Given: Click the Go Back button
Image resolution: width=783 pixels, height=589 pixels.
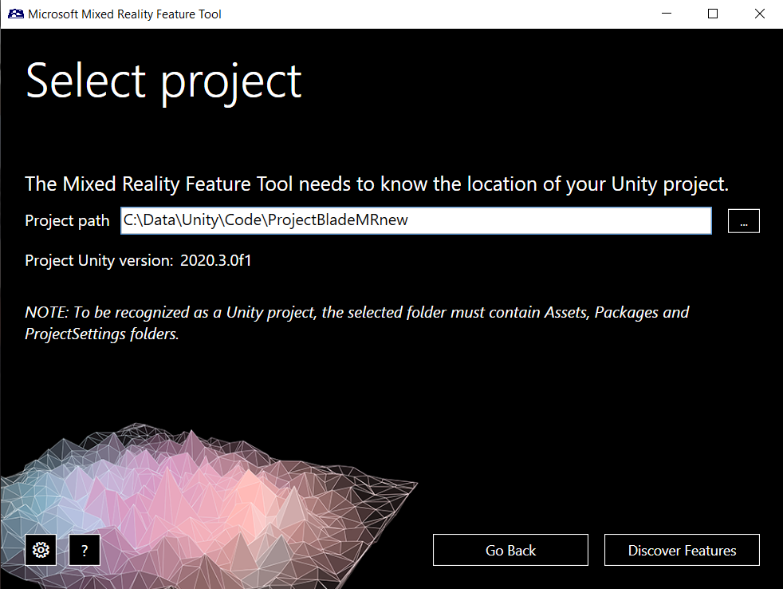Looking at the screenshot, I should tap(510, 550).
